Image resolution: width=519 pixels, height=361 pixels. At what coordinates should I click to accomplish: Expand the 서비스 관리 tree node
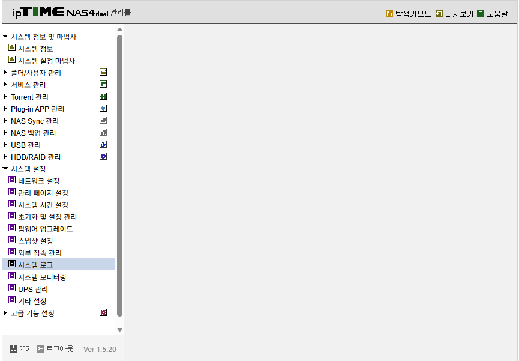click(5, 84)
